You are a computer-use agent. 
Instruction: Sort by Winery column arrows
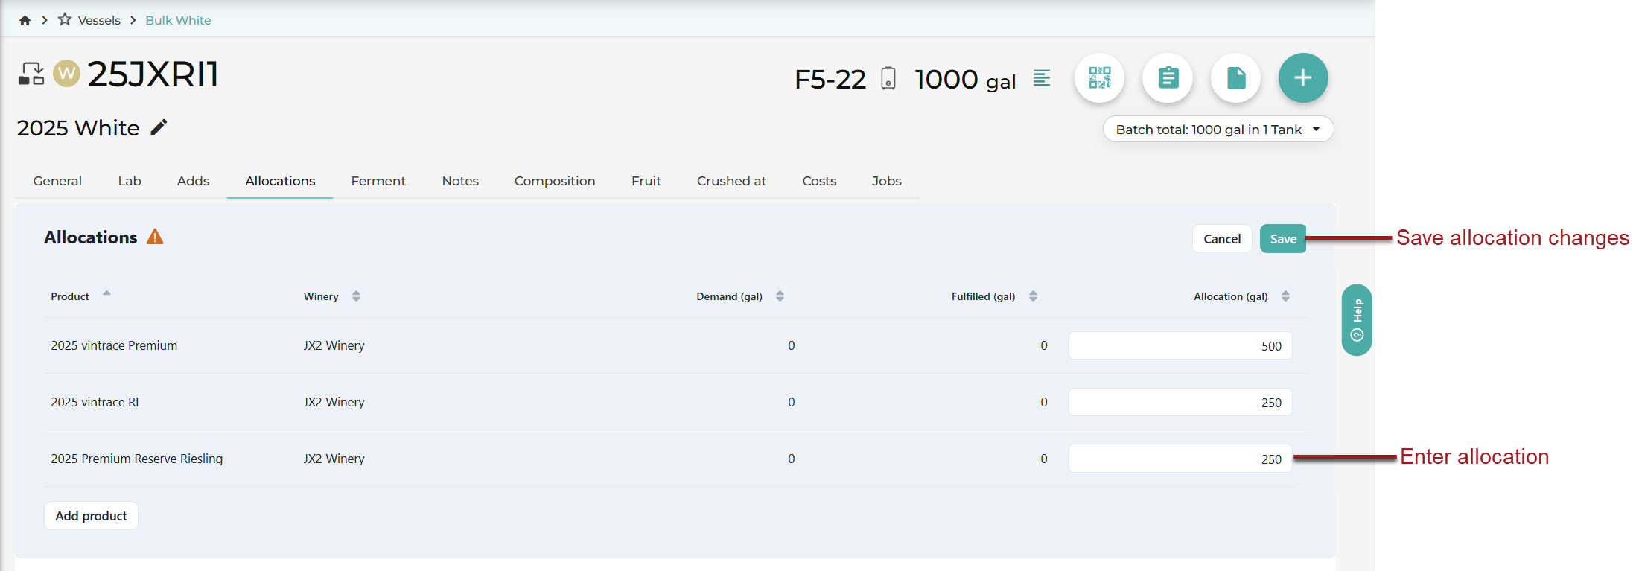pyautogui.click(x=356, y=296)
